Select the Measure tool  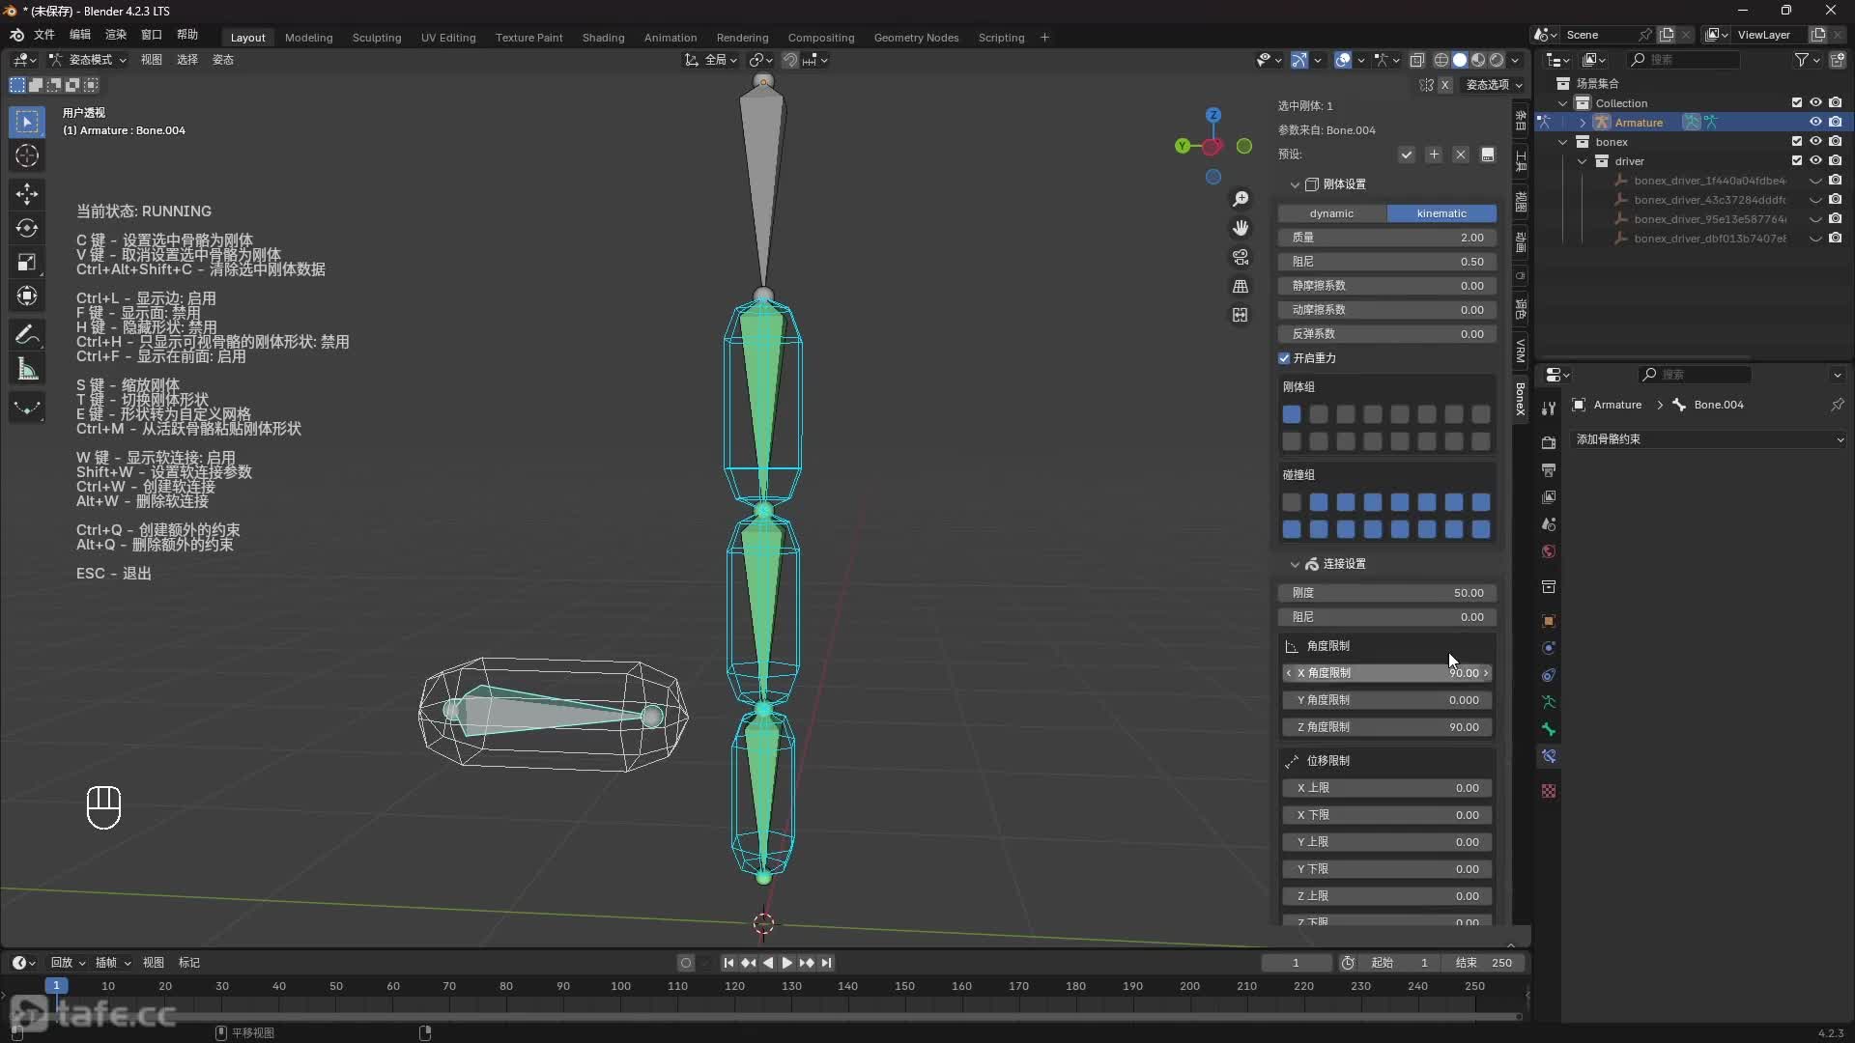(x=27, y=369)
